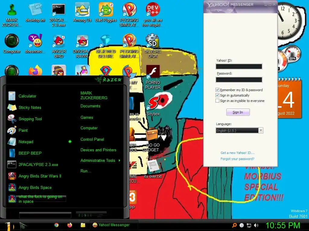This screenshot has height=231, width=309.
Task: Launch Angry Birds Star Wars II
Action: [40, 176]
